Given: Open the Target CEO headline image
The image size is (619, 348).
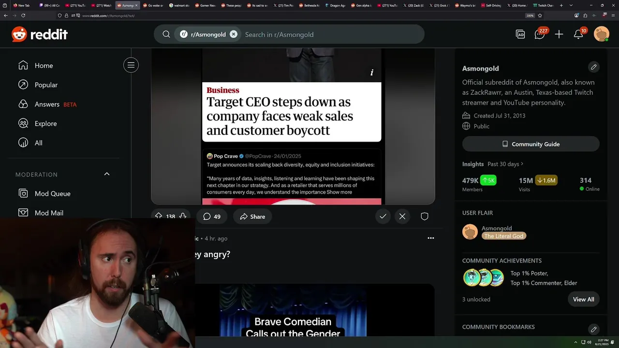Looking at the screenshot, I should point(292,112).
